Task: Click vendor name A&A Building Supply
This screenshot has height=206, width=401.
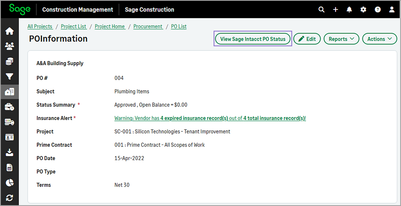Action: (60, 63)
